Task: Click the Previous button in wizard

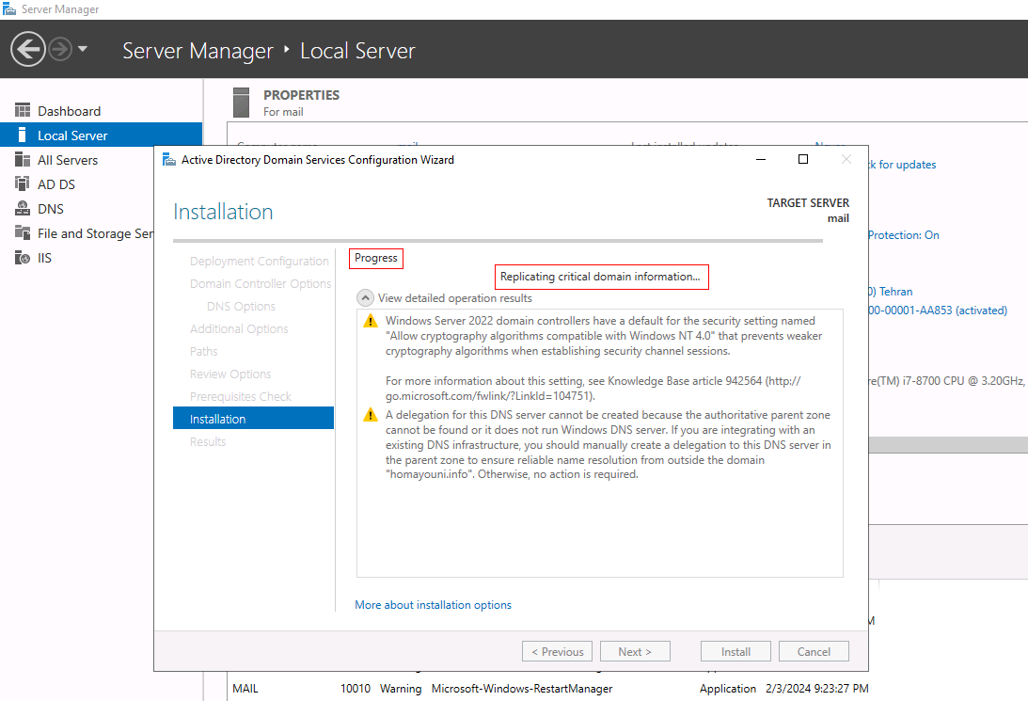Action: pyautogui.click(x=558, y=651)
